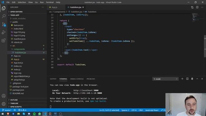The height and width of the screenshot is (116, 206).
Task: Kill terminal with trash icon
Action: click(192, 79)
